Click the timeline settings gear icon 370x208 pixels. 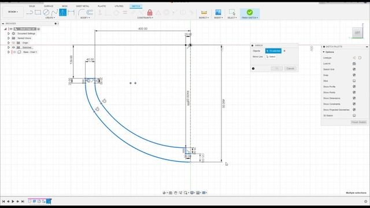(366, 202)
